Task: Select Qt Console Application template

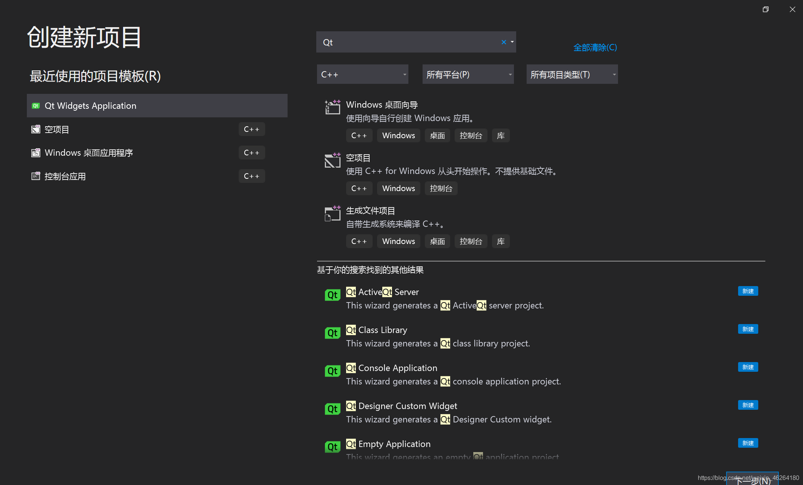Action: click(392, 368)
